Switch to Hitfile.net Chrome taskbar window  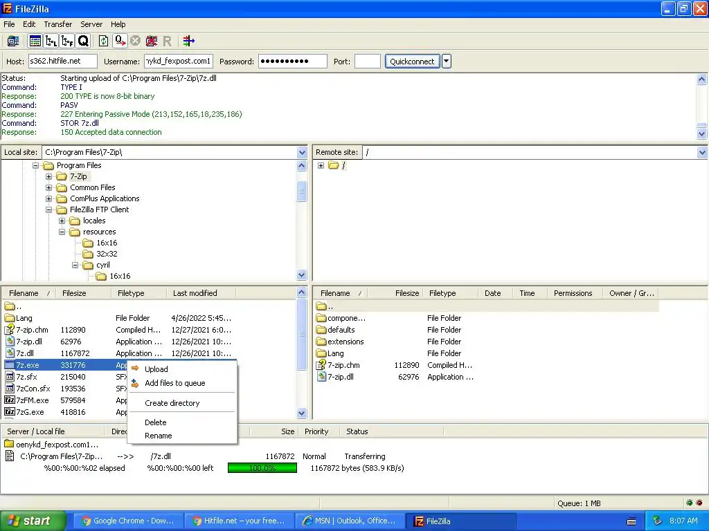pyautogui.click(x=239, y=521)
